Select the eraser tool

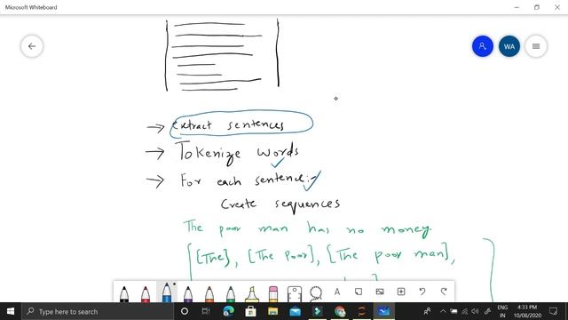pyautogui.click(x=273, y=293)
